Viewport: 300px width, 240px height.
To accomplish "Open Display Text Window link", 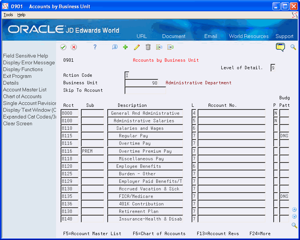I will pos(29,110).
